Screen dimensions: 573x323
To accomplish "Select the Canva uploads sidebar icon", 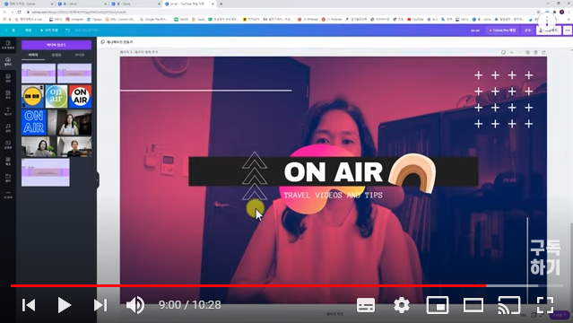I will click(x=8, y=61).
